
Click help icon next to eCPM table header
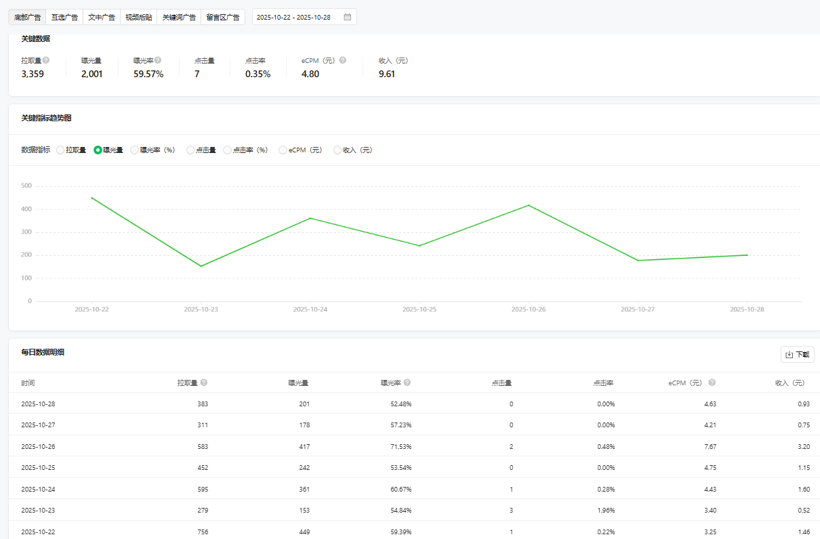pyautogui.click(x=712, y=383)
